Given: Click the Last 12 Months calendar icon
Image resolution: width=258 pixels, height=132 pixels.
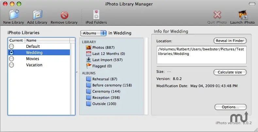Looking at the screenshot, I should click(89, 54).
